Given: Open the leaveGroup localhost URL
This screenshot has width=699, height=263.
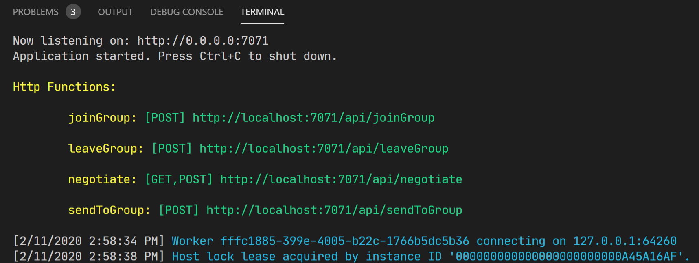Looking at the screenshot, I should point(324,149).
